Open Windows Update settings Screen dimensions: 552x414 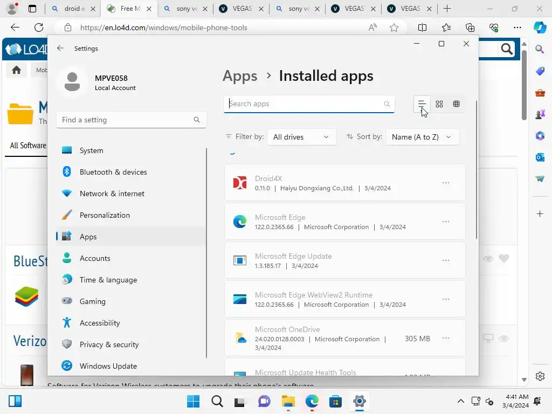(x=131, y=366)
